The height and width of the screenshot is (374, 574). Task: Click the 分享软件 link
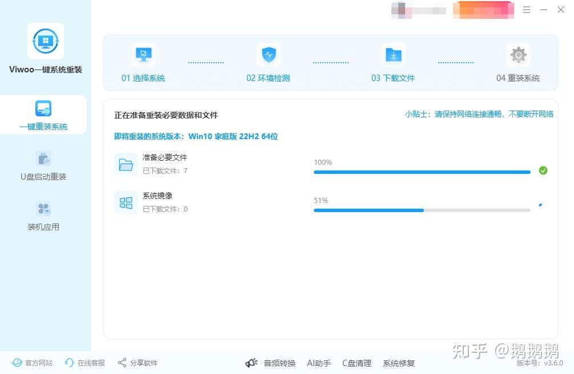(x=138, y=363)
